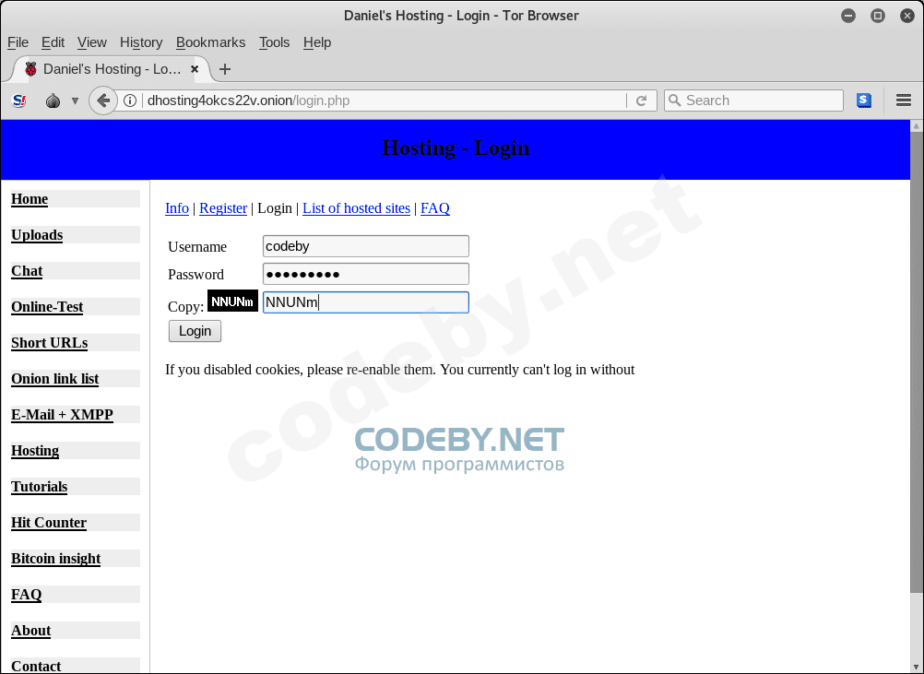Click the NoScript S icon in toolbar
The height and width of the screenshot is (674, 924).
point(19,101)
